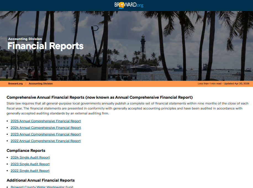Open the Broward.org breadcrumb link
253x188 pixels.
(x=15, y=84)
